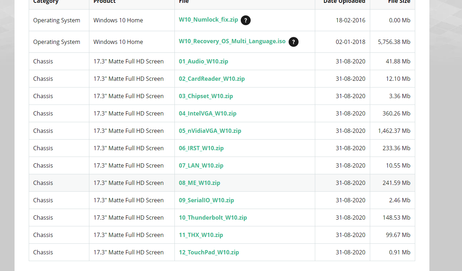Open help icon beside W10_Recovery_OS_Multi_Language.iso
The height and width of the screenshot is (271, 462).
point(294,42)
